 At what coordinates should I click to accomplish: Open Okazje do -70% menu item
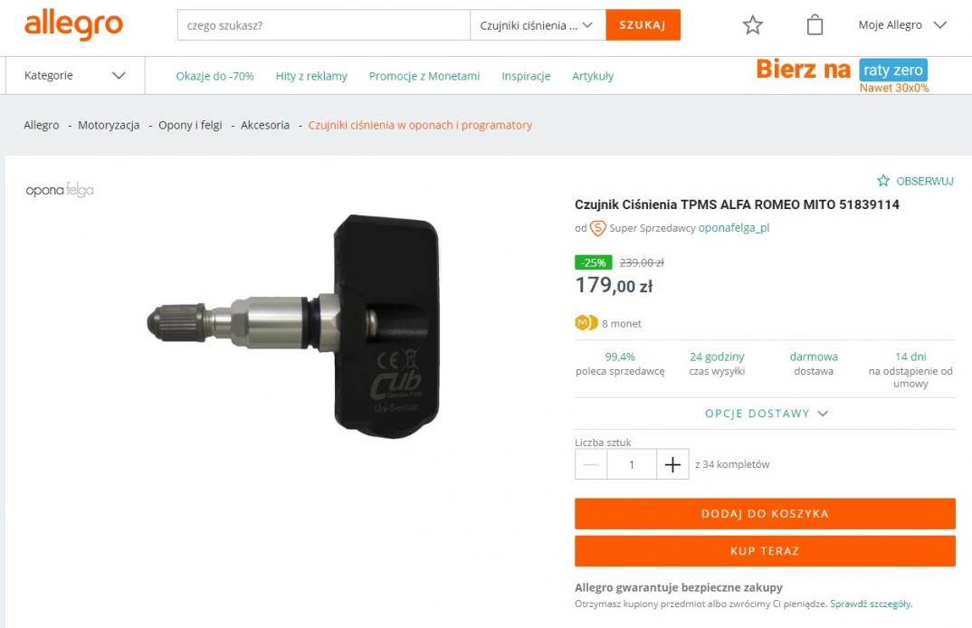(x=214, y=76)
